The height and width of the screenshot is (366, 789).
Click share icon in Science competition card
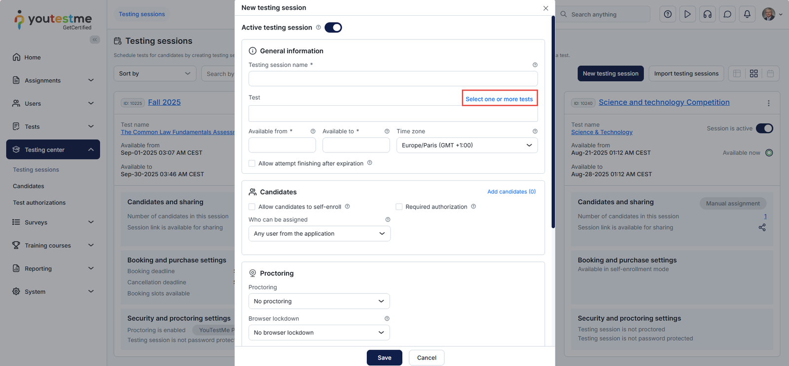point(762,227)
